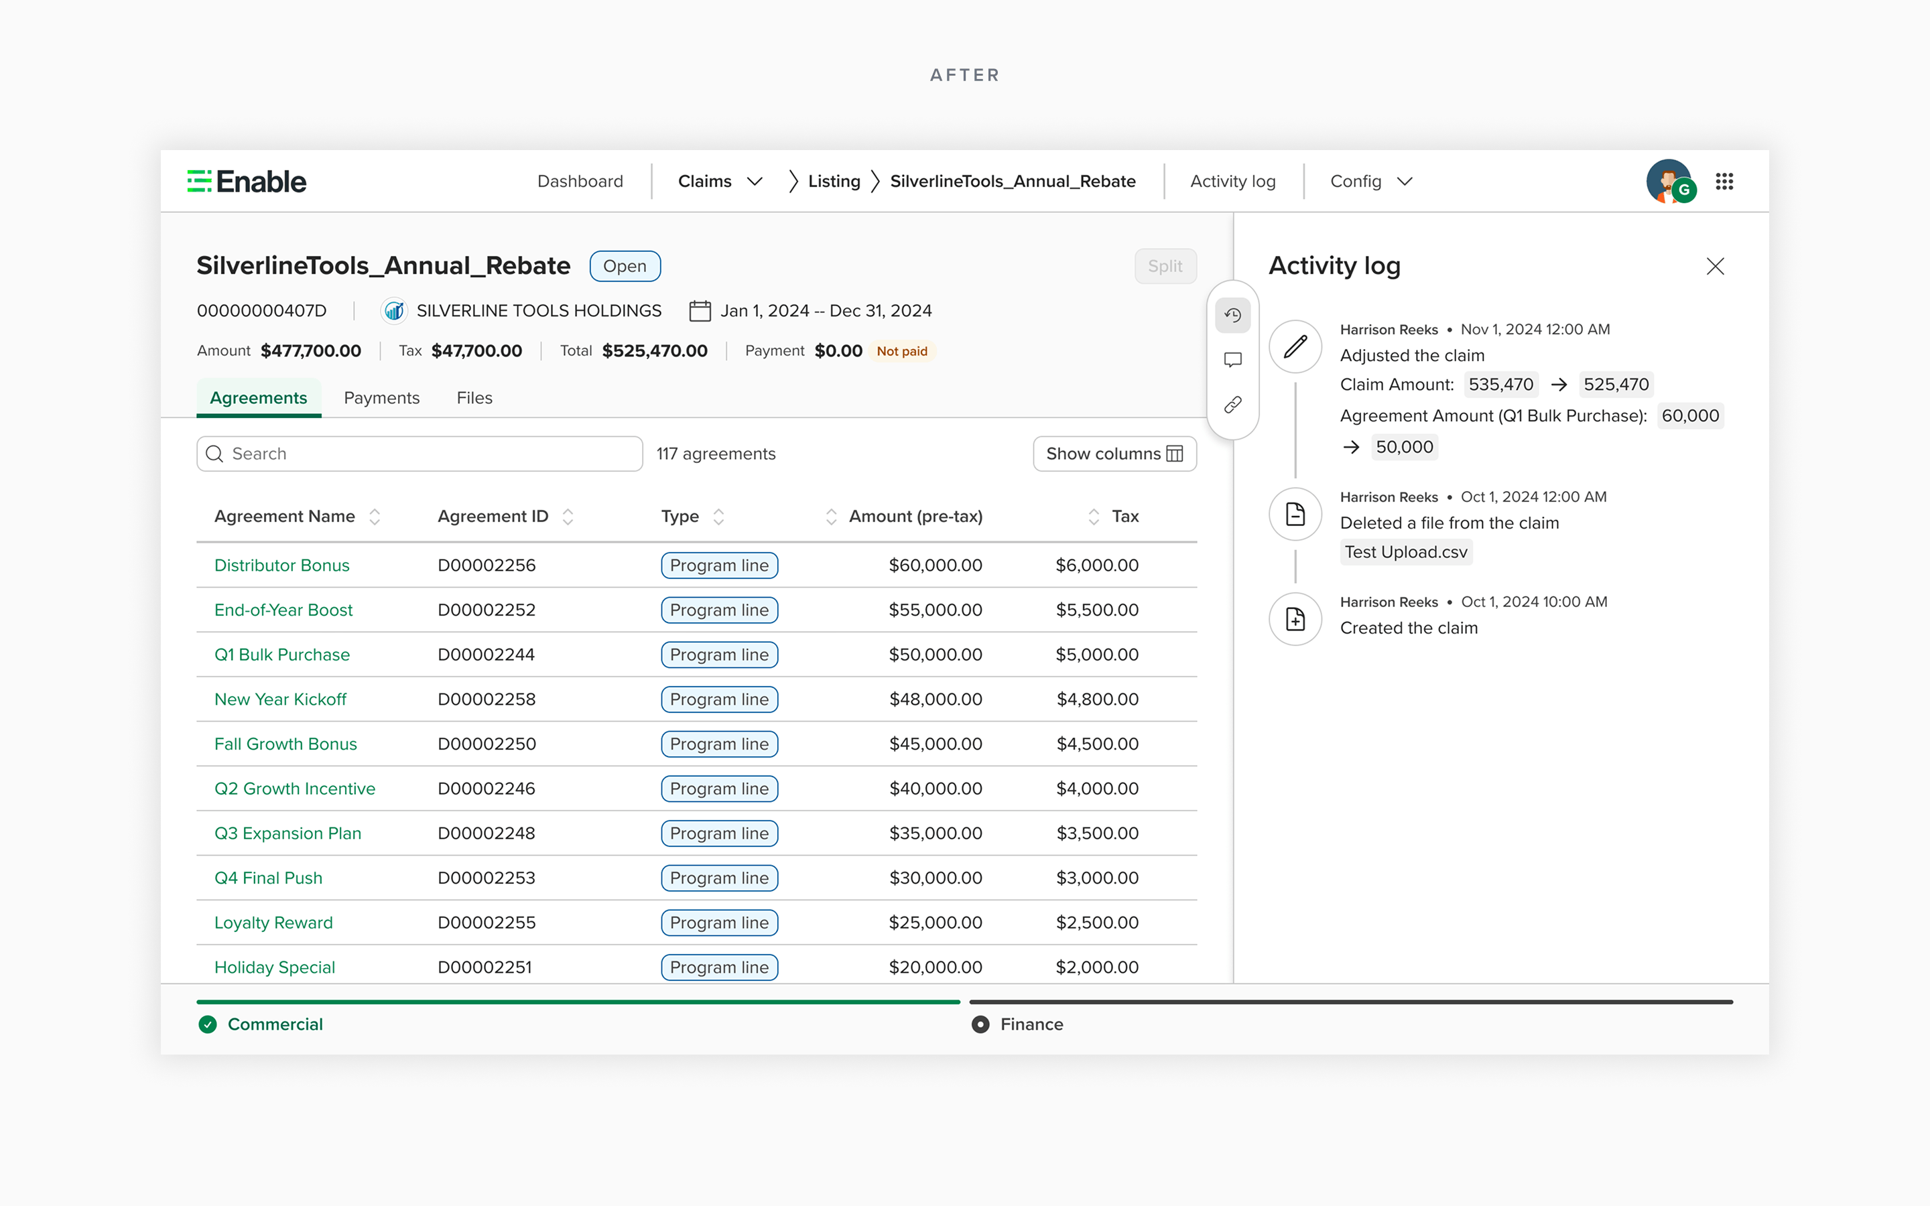
Task: Open the Claims breadcrumb dropdown
Action: 755,181
